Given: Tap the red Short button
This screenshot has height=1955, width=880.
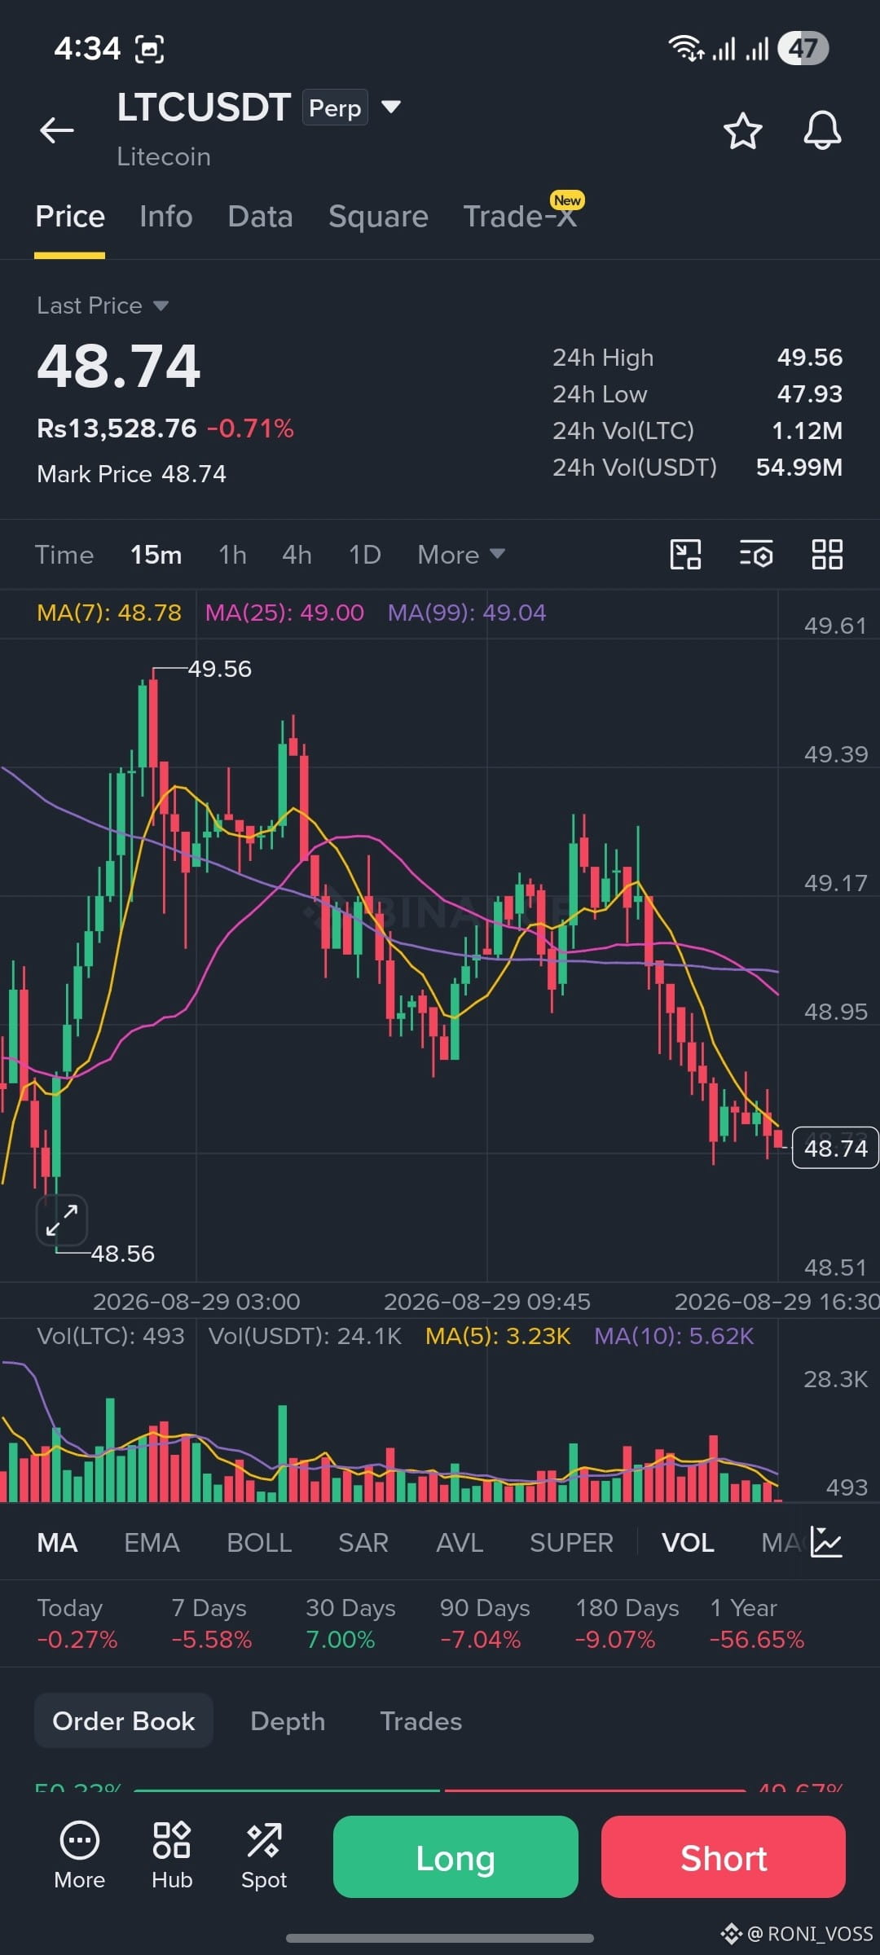Looking at the screenshot, I should pyautogui.click(x=724, y=1856).
